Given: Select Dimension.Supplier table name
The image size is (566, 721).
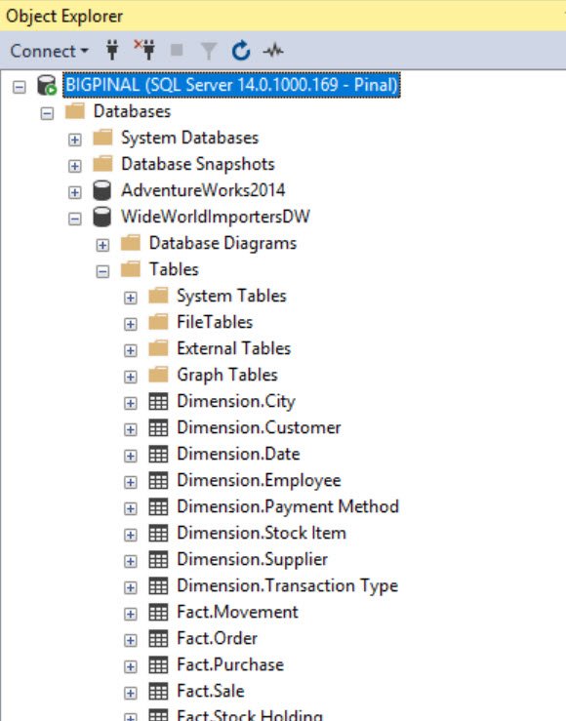Looking at the screenshot, I should (253, 560).
